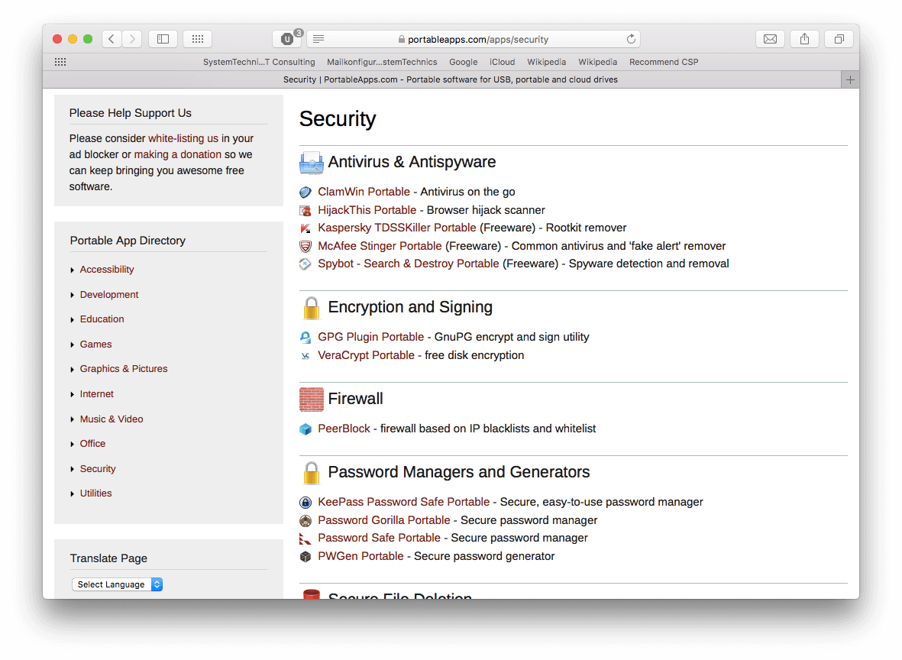Show all tabs overview icon
Viewport: 902px width, 660px height.
coord(839,39)
